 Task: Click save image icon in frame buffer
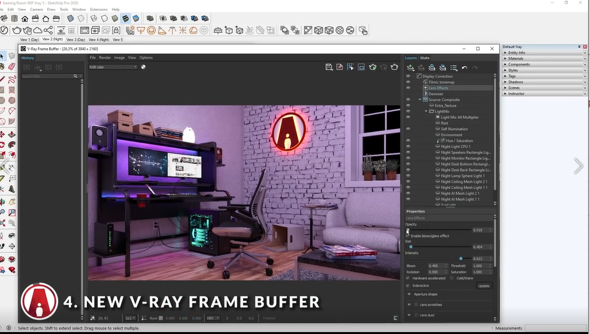click(329, 67)
